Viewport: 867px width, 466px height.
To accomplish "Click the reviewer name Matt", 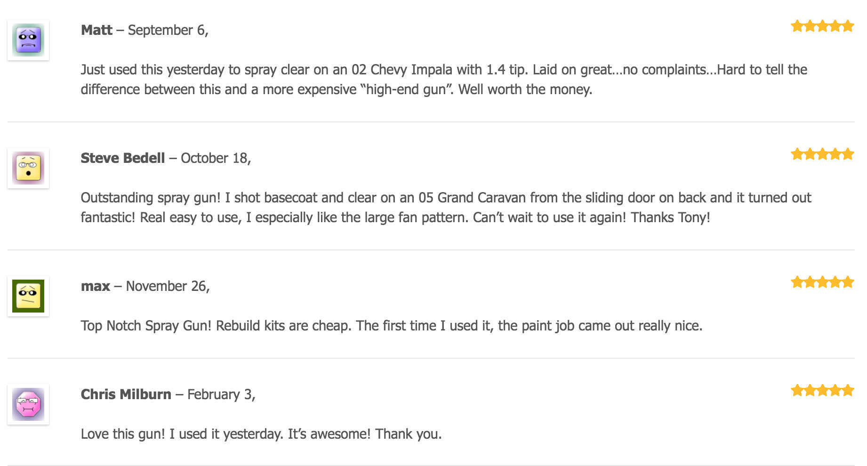I will (x=96, y=30).
